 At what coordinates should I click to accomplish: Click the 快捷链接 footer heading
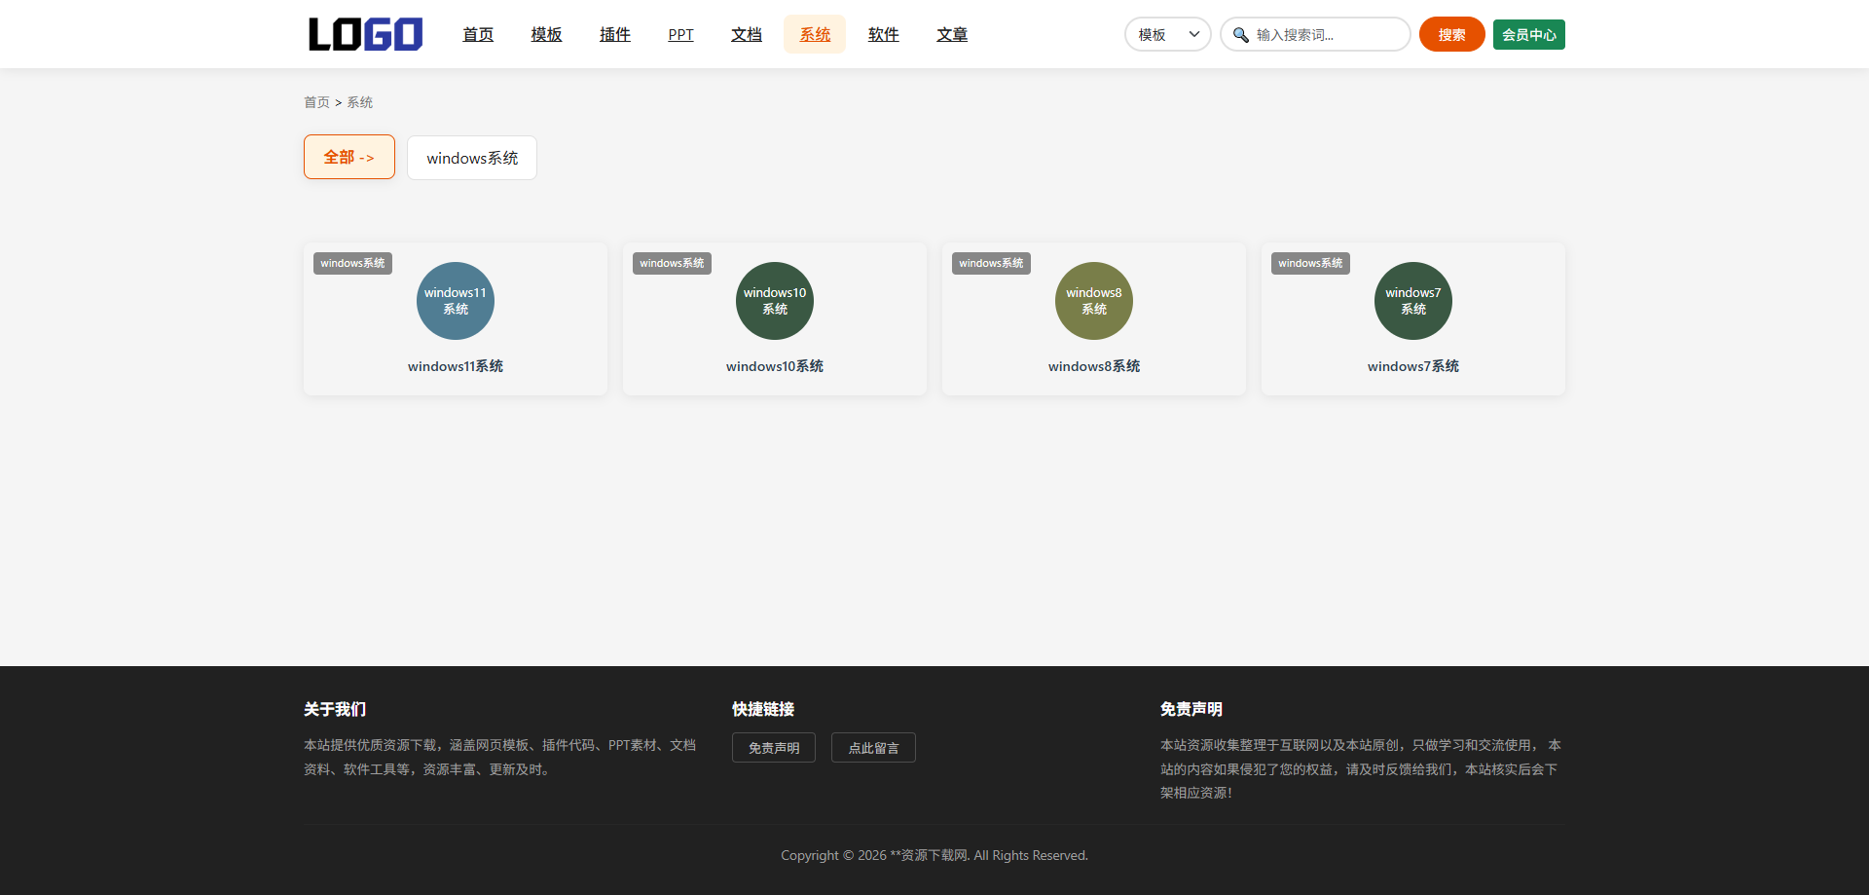coord(763,709)
